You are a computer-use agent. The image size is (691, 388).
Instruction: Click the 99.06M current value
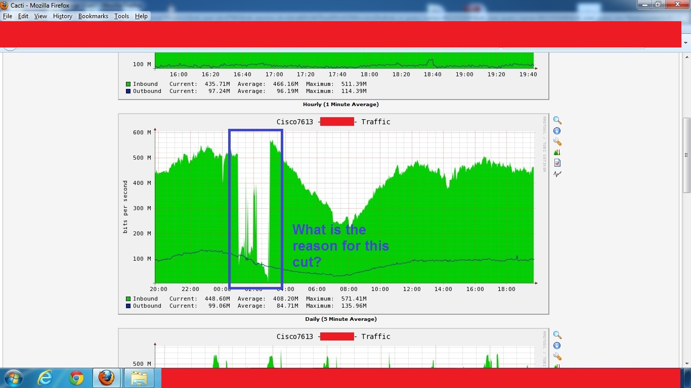coord(218,306)
